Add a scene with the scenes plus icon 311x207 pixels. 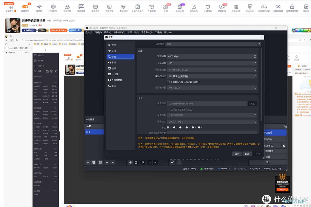click(x=88, y=162)
